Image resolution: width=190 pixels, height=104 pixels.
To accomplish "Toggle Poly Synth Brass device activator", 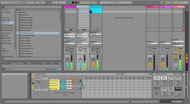I will pyautogui.click(x=154, y=74).
